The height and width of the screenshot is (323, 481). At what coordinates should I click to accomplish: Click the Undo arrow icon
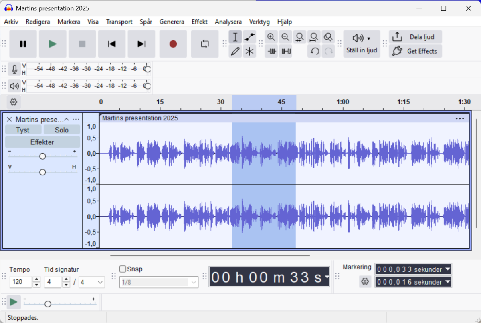tap(314, 51)
